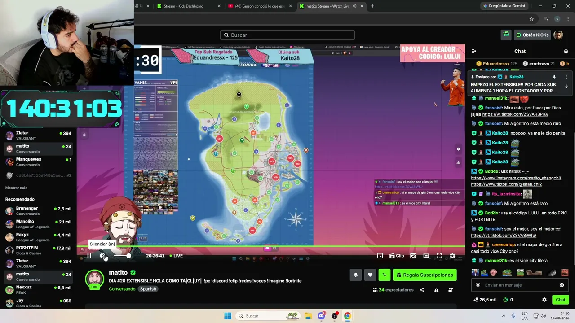Open the icon right of the report icon
The height and width of the screenshot is (323, 575).
pyautogui.click(x=451, y=290)
